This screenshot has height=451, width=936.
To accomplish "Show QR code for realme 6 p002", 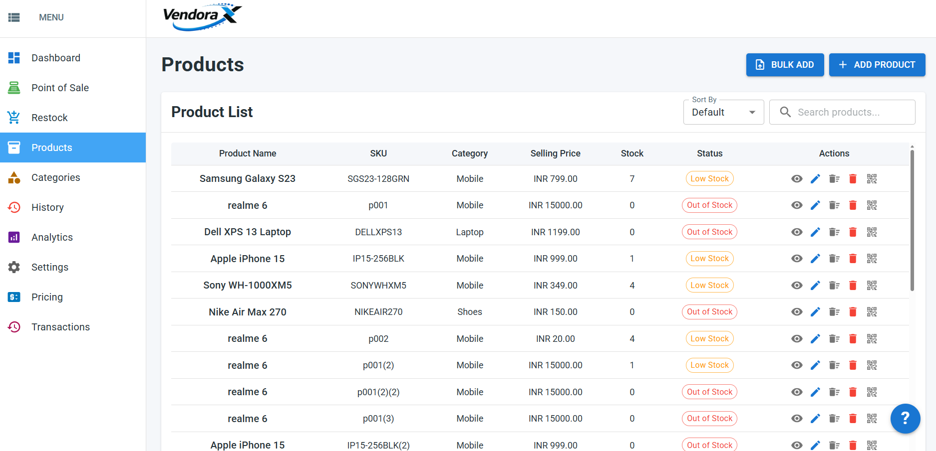I will tap(872, 339).
